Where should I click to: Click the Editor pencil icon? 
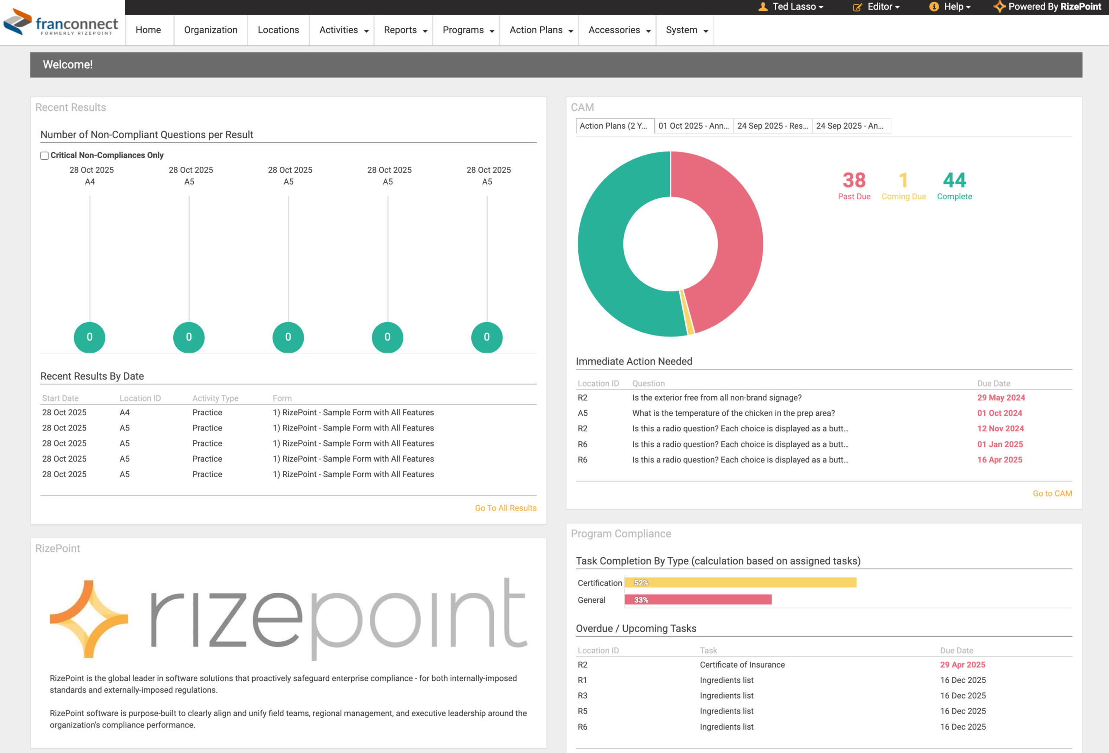click(857, 7)
